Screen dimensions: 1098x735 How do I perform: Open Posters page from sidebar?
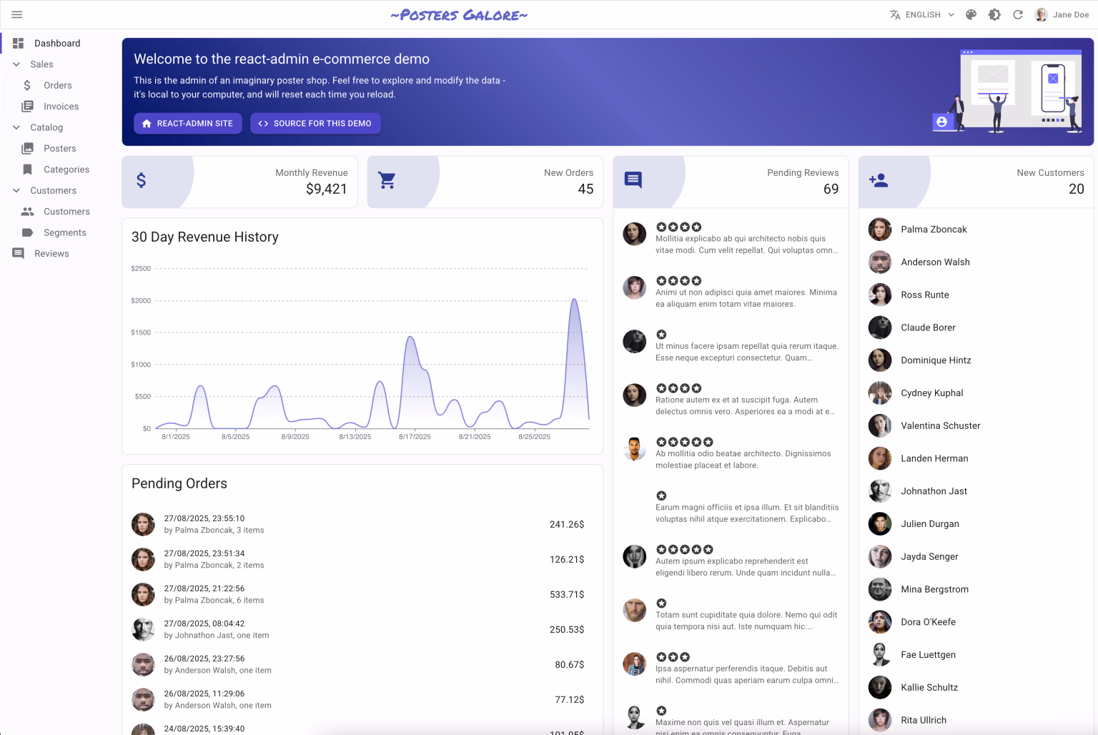click(x=59, y=149)
